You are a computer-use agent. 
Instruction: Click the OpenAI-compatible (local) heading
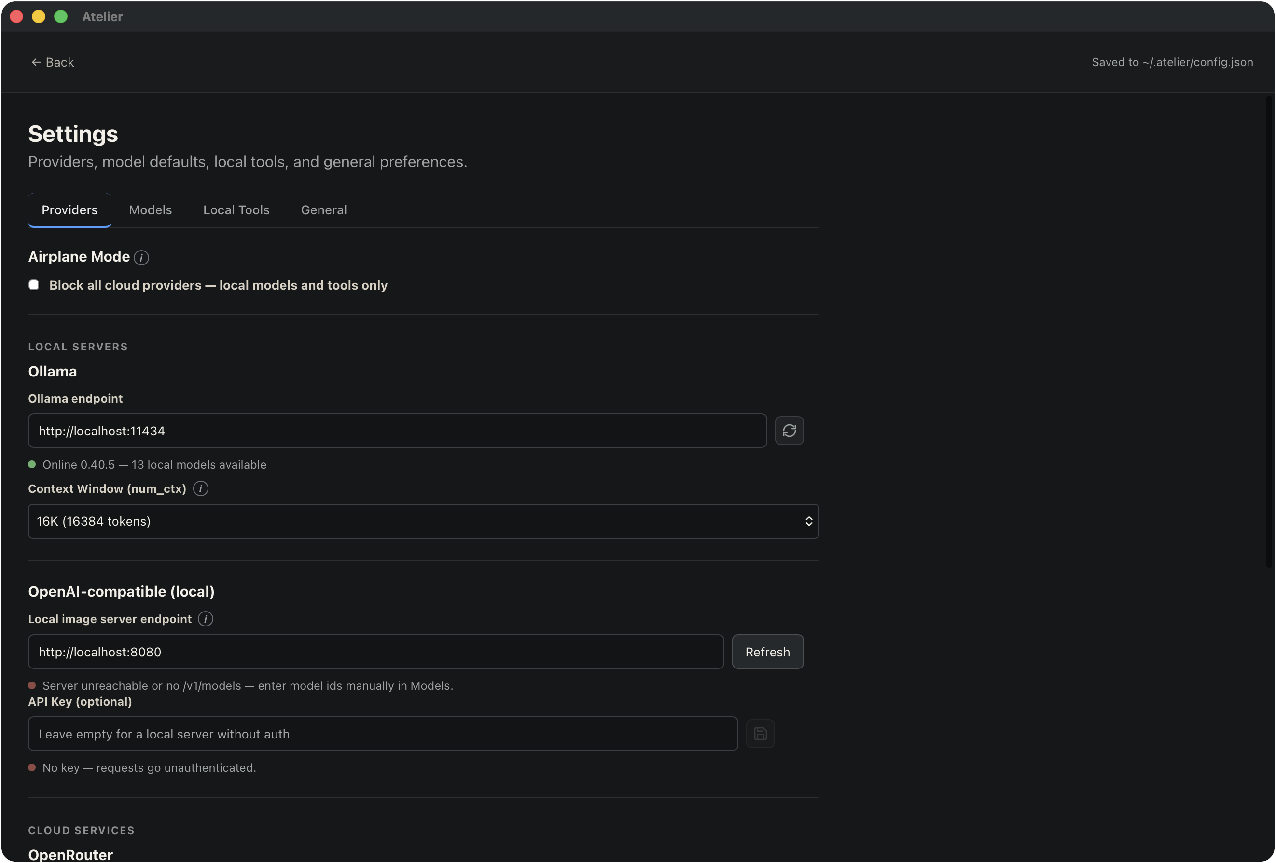pyautogui.click(x=121, y=592)
